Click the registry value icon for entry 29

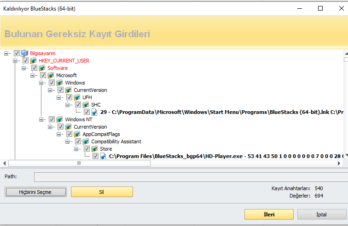[x=94, y=112]
